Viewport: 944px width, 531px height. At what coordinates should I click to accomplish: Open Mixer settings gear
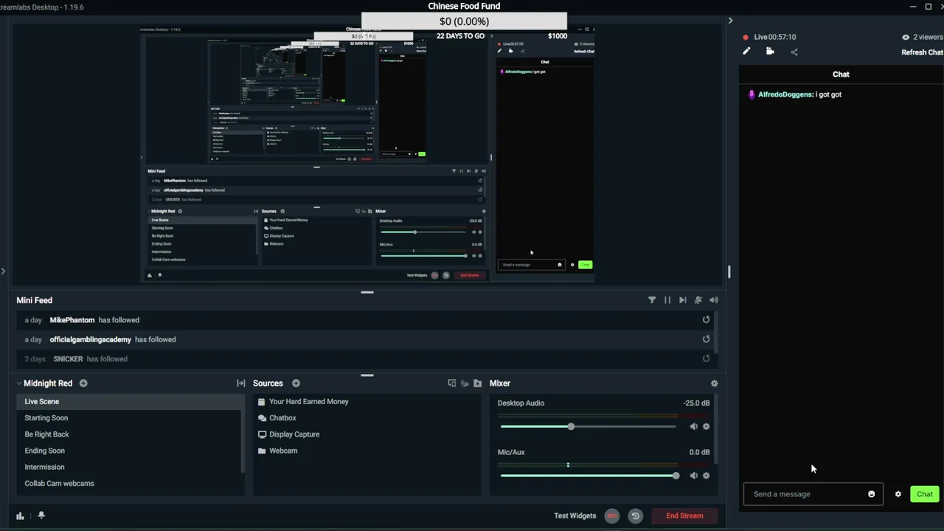[x=714, y=383]
